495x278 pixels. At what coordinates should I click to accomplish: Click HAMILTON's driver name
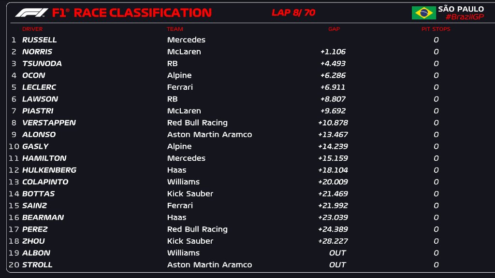[x=44, y=158]
